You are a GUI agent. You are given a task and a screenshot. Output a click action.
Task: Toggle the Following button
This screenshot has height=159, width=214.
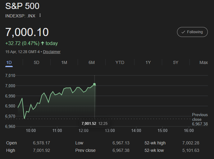point(192,32)
